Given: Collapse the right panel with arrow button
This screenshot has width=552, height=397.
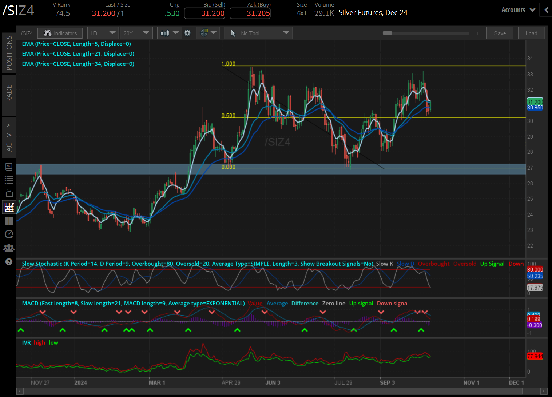Looking at the screenshot, I should point(546,10).
